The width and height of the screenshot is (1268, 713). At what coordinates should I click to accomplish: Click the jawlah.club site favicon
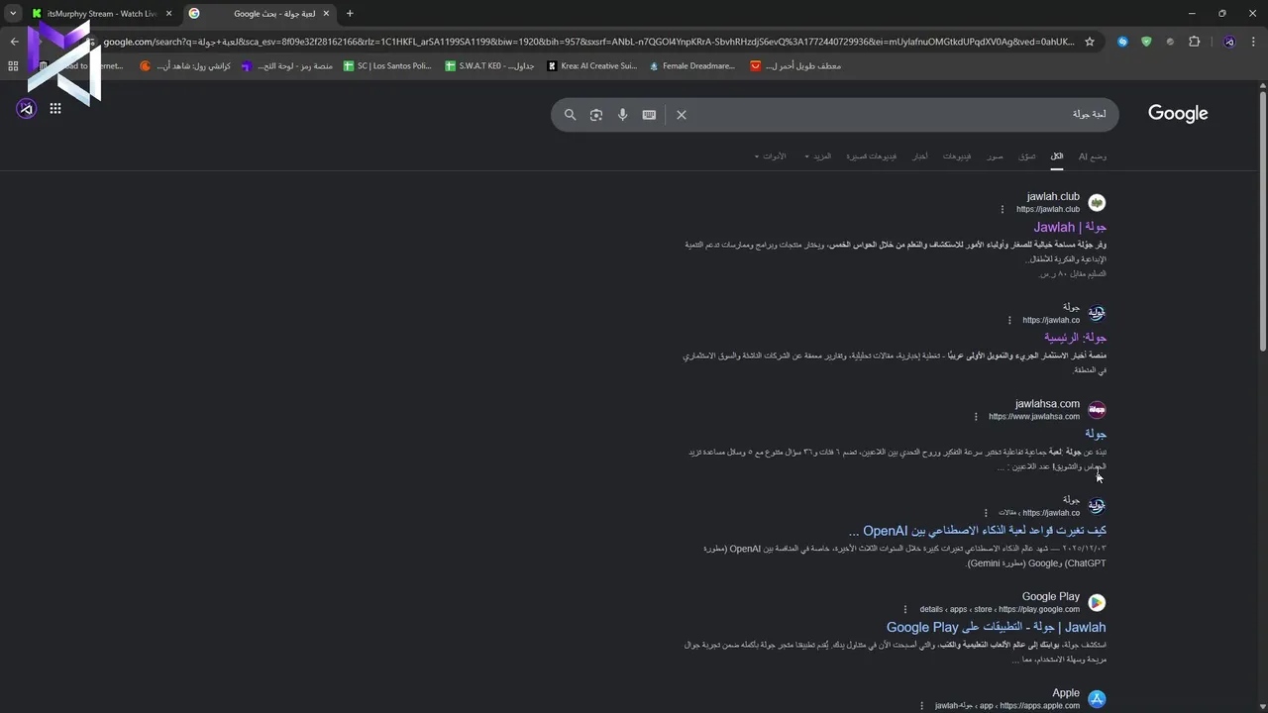click(x=1097, y=203)
